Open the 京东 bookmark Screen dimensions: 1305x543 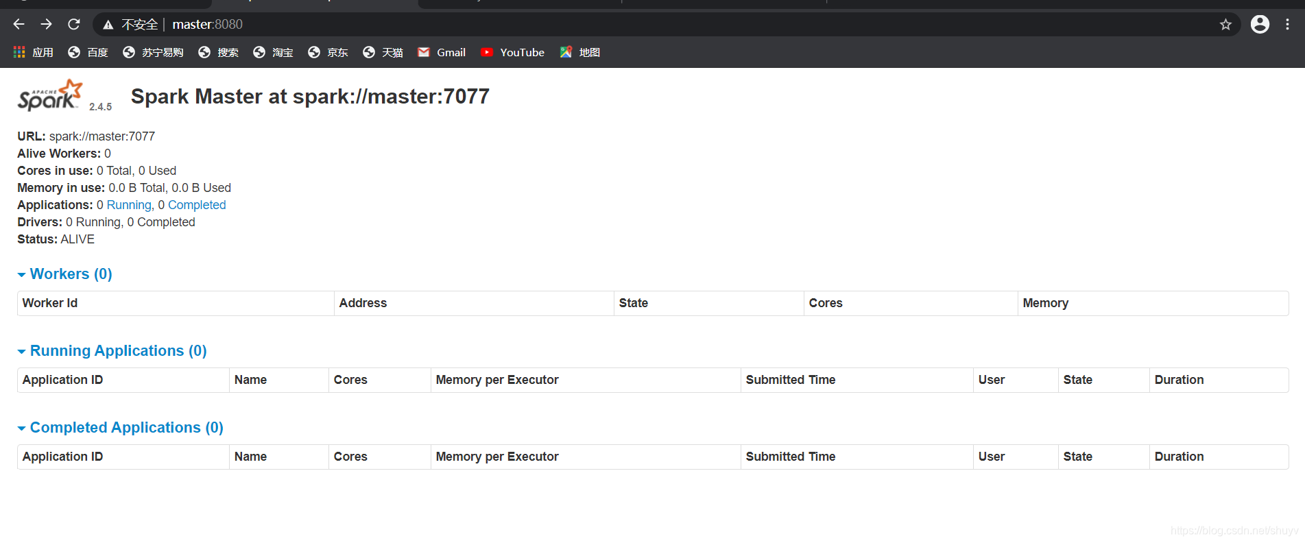click(328, 52)
